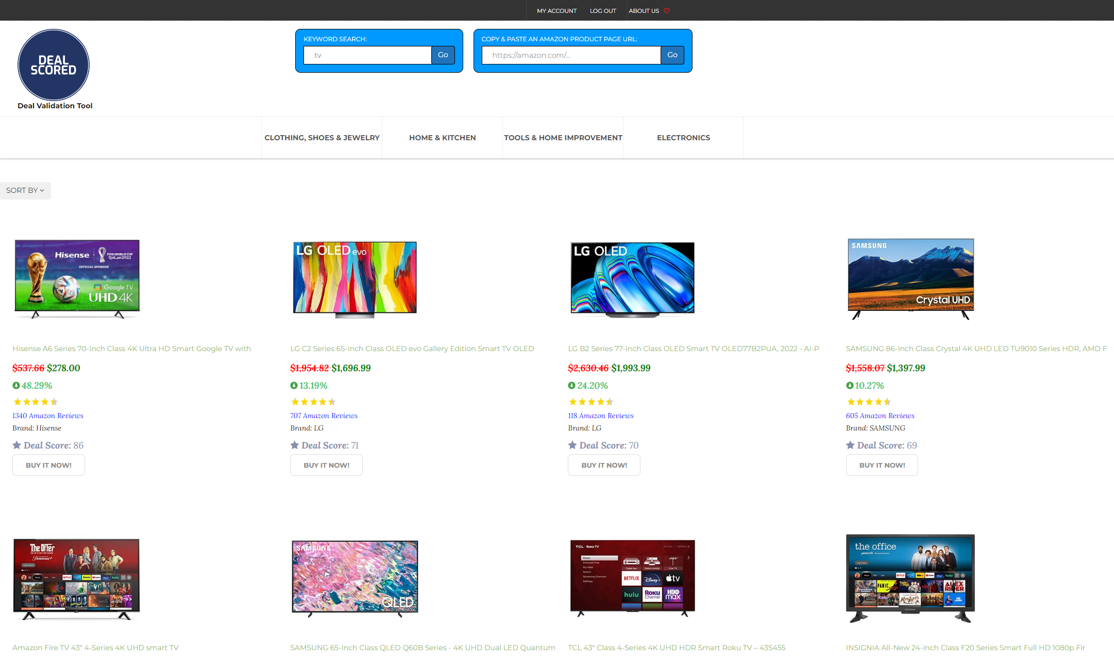This screenshot has width=1114, height=661.
Task: Open Hisense A6 Series 70-Inch title link
Action: (131, 349)
